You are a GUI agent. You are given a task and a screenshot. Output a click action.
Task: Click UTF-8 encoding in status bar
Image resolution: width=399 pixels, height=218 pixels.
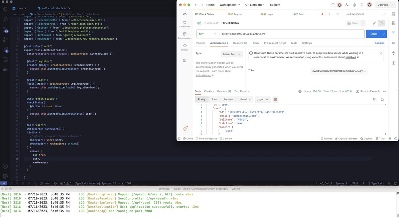354,183
